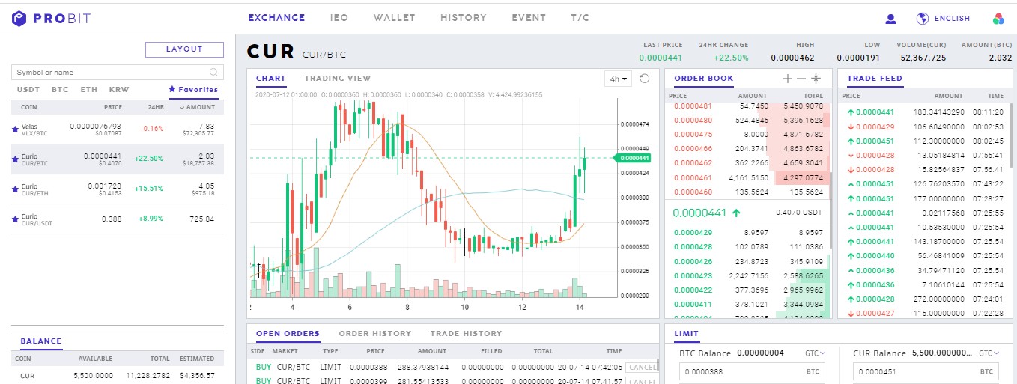
Task: Increase order book grouping with plus icon
Action: pyautogui.click(x=787, y=79)
